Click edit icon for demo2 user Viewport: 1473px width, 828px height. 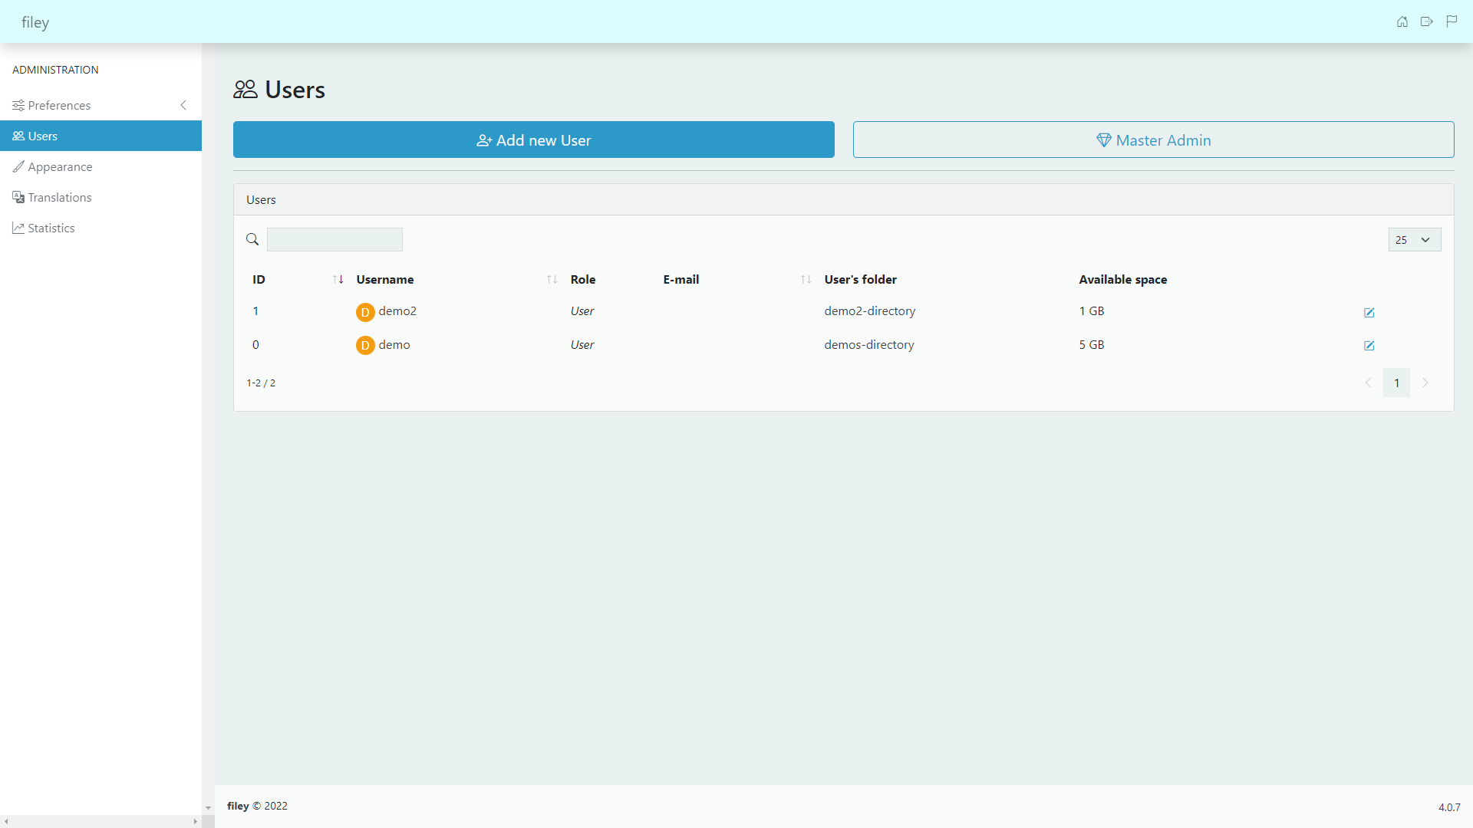click(1369, 313)
